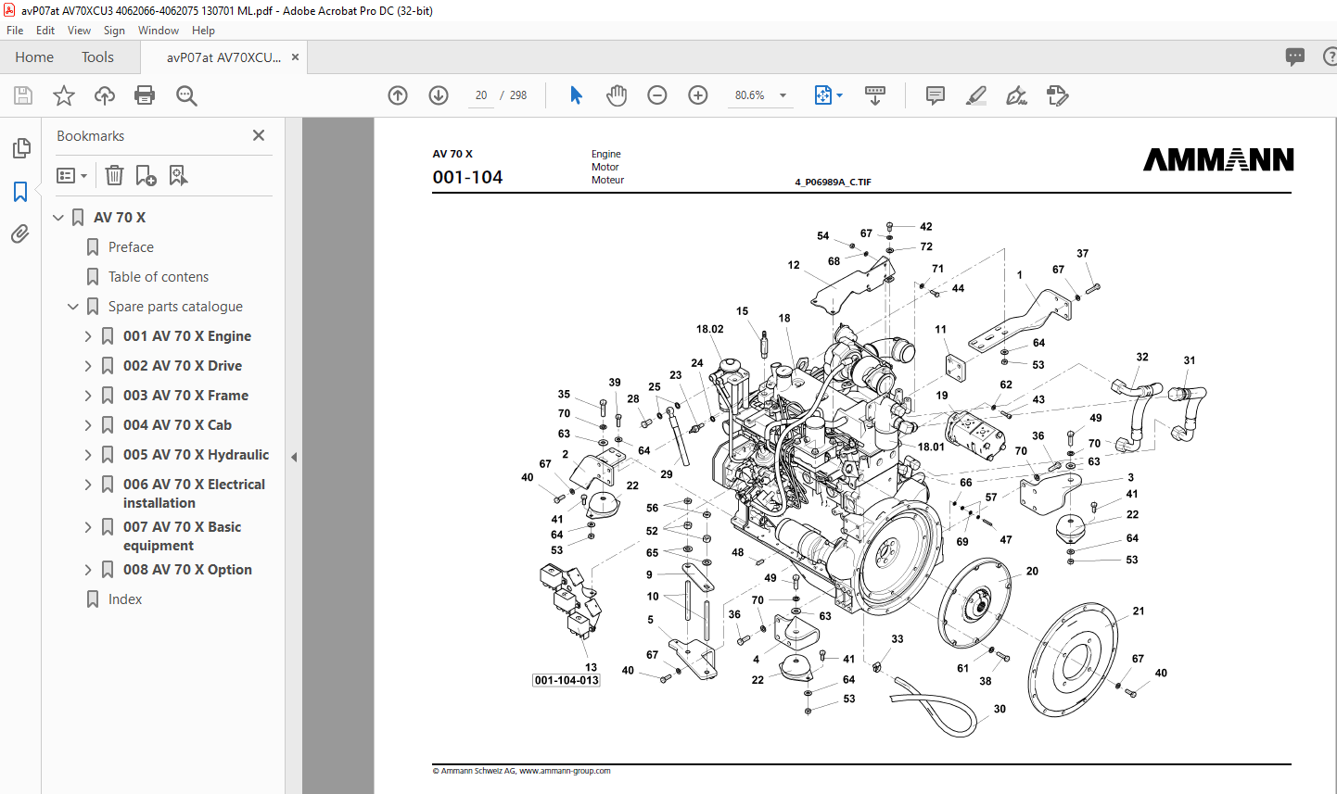The height and width of the screenshot is (794, 1337).
Task: Open the Sign menu
Action: [114, 31]
